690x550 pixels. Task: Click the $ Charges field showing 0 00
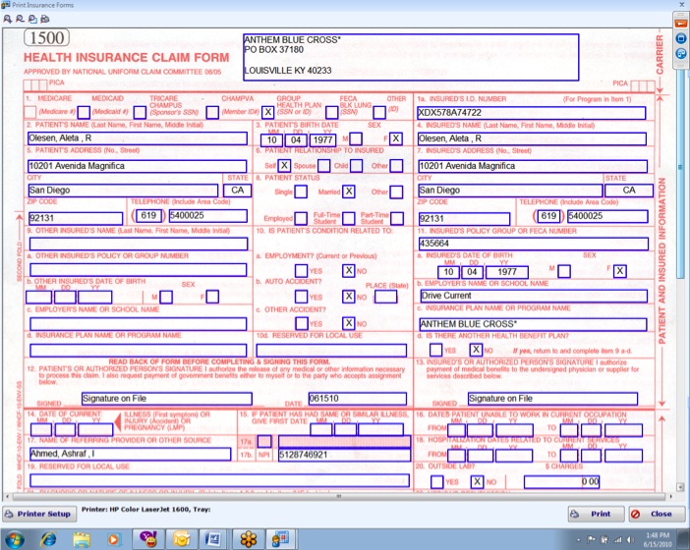(x=561, y=482)
